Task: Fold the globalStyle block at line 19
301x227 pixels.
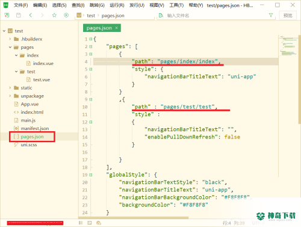Action: pyautogui.click(x=91, y=175)
